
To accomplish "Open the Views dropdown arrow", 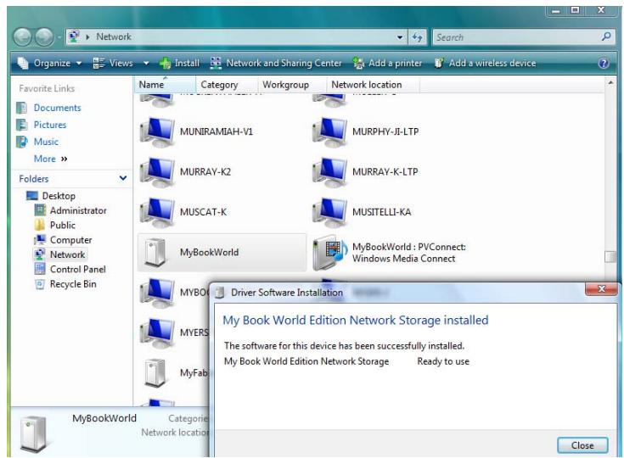I will point(146,64).
